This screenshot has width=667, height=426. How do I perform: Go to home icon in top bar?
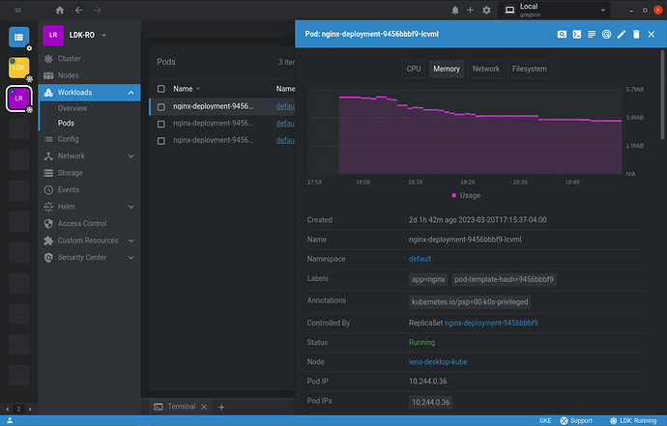click(60, 10)
